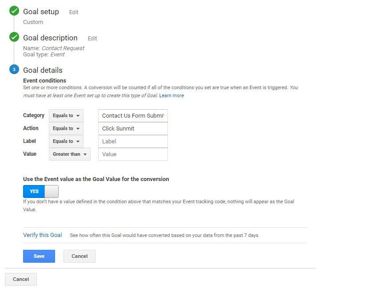The image size is (389, 300).
Task: Select the Goal details step heading
Action: [x=43, y=70]
